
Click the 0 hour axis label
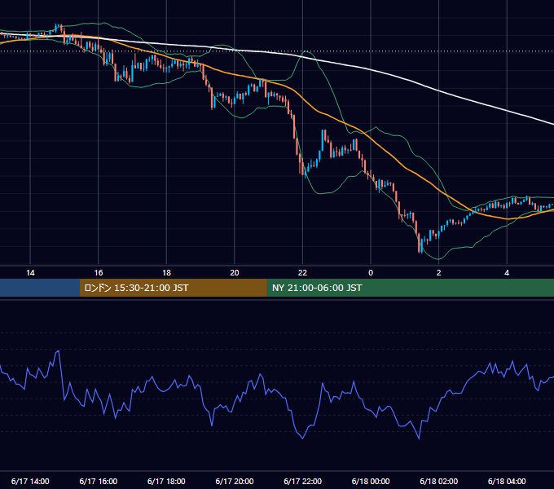pos(371,273)
